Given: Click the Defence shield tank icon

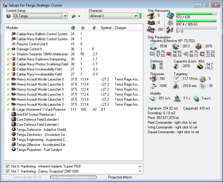Looking at the screenshot, I should click(153, 67).
